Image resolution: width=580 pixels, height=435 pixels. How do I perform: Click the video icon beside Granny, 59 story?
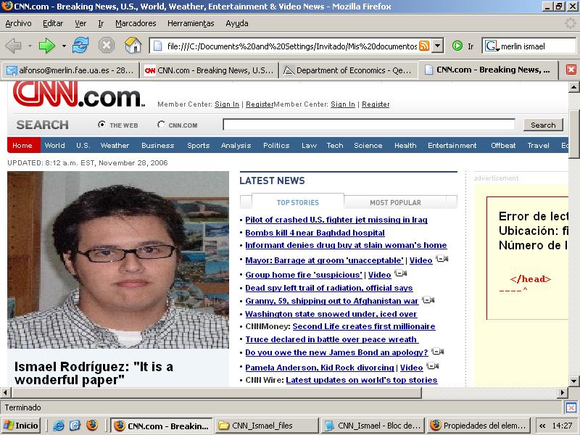click(x=428, y=299)
